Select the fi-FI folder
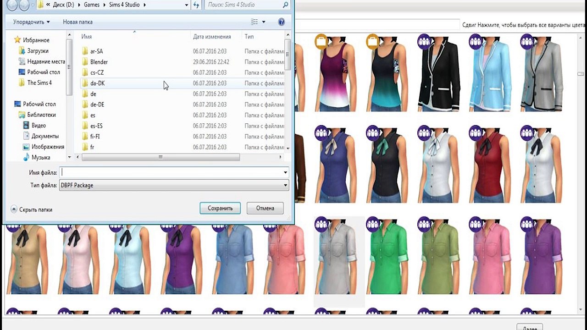The height and width of the screenshot is (330, 587). click(95, 137)
